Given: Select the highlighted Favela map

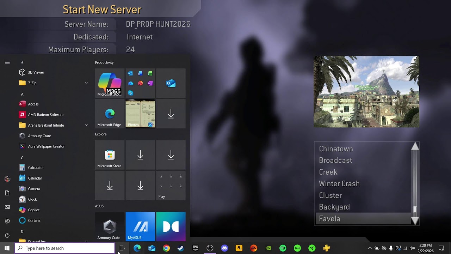Looking at the screenshot, I should (363, 219).
